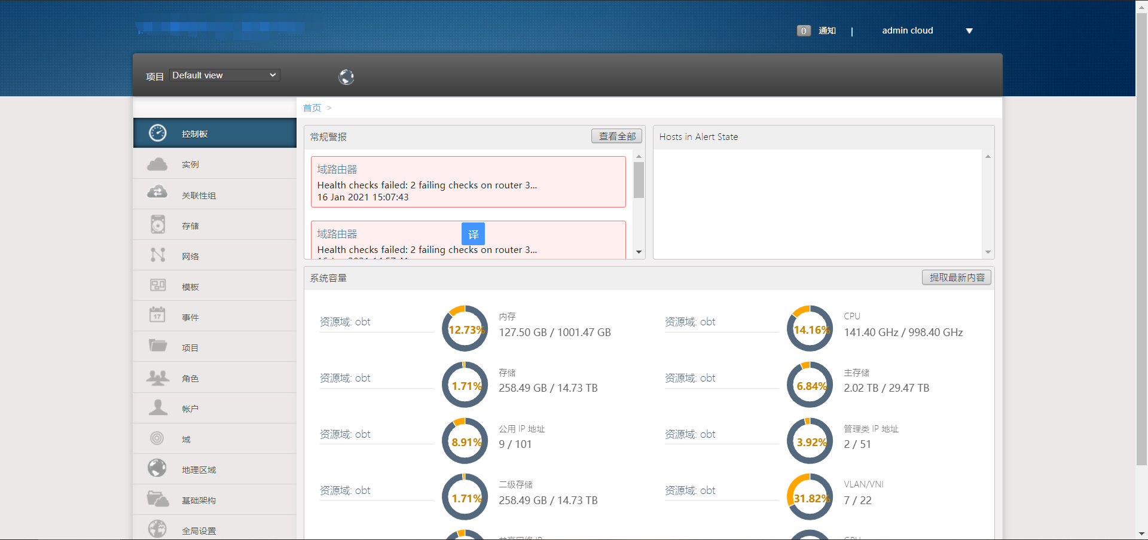The image size is (1148, 540).
Task: Click the 系统容量 panel heading
Action: click(x=328, y=278)
